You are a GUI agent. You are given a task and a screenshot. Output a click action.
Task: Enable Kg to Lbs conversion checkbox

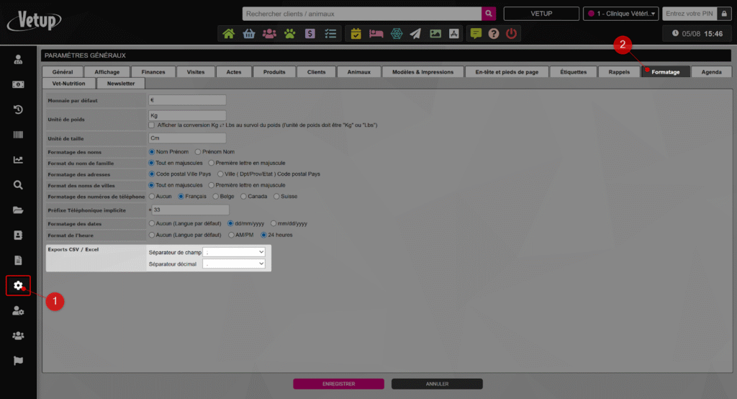152,125
